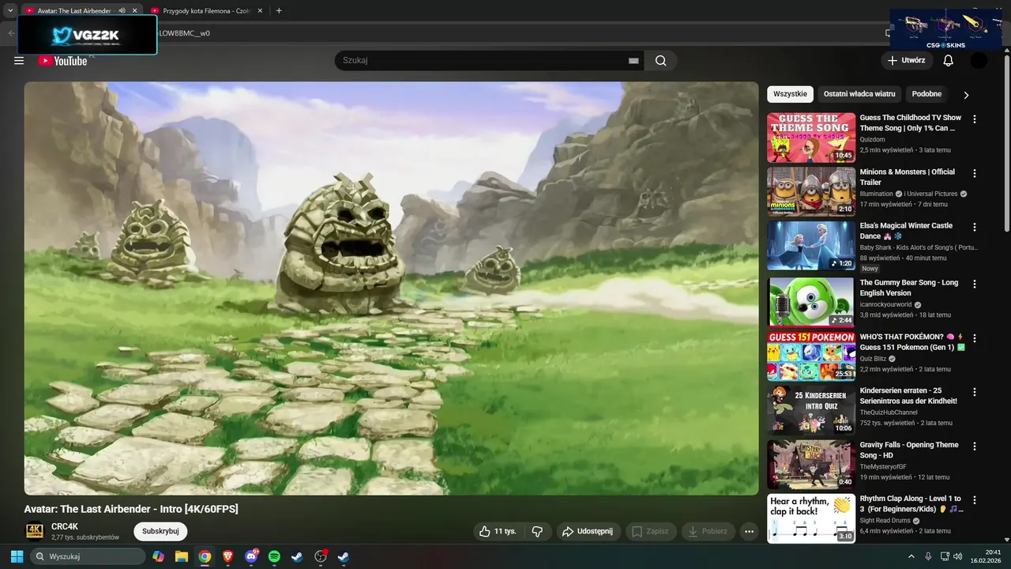Open Brave browser from the taskbar
The height and width of the screenshot is (569, 1011).
[228, 556]
